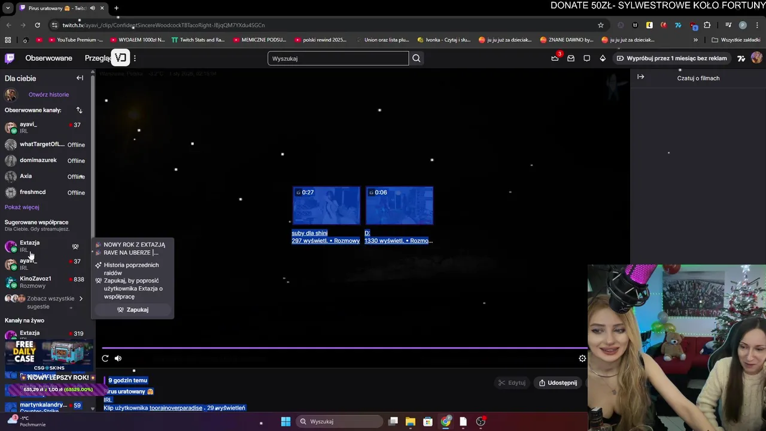Open the 0:27 clip thumbnail
The image size is (766, 431).
click(326, 205)
